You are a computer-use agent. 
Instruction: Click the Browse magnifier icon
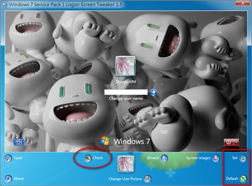(x=164, y=158)
